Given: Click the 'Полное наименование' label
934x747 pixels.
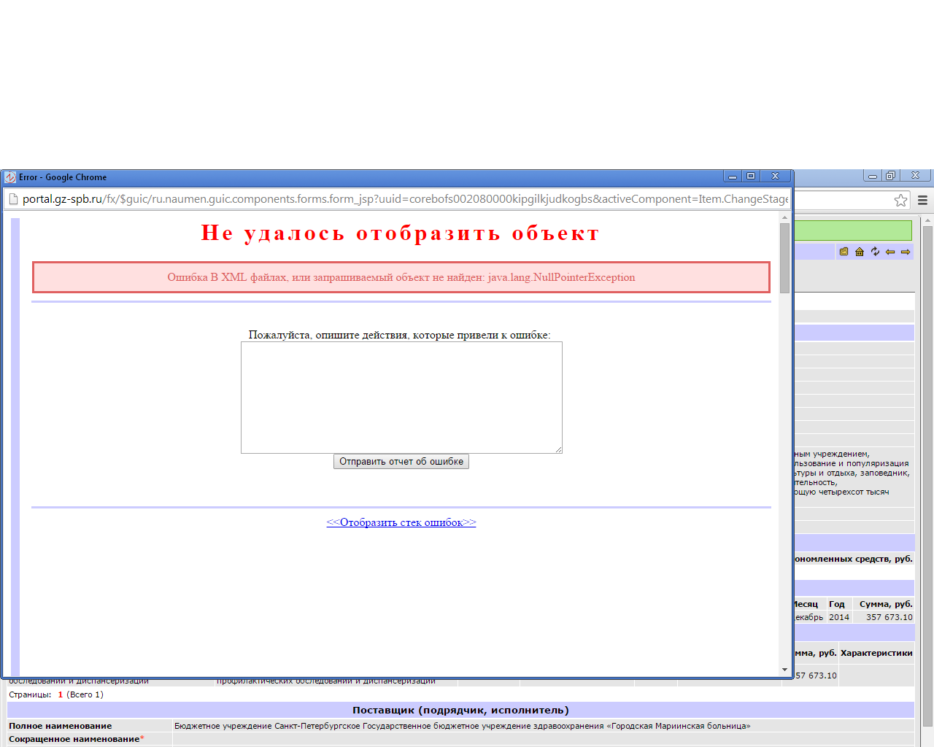Looking at the screenshot, I should coord(61,726).
